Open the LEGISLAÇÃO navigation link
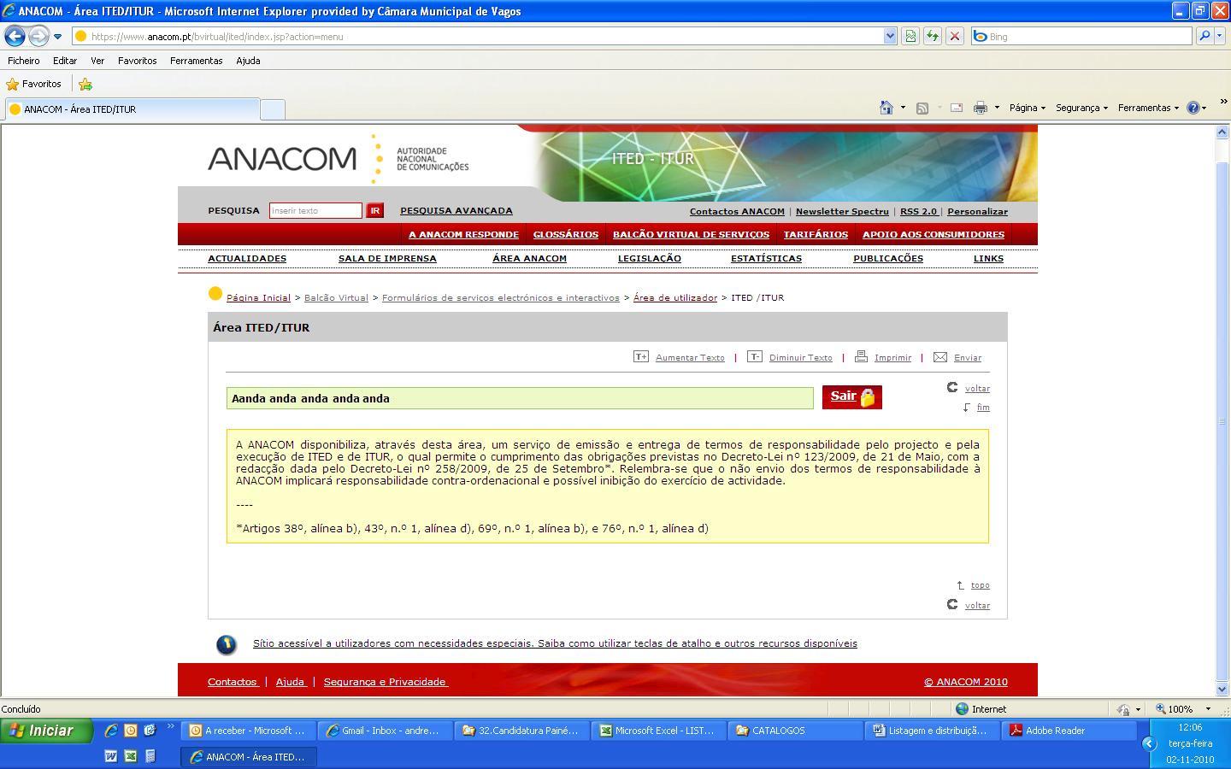The height and width of the screenshot is (769, 1231). [649, 258]
